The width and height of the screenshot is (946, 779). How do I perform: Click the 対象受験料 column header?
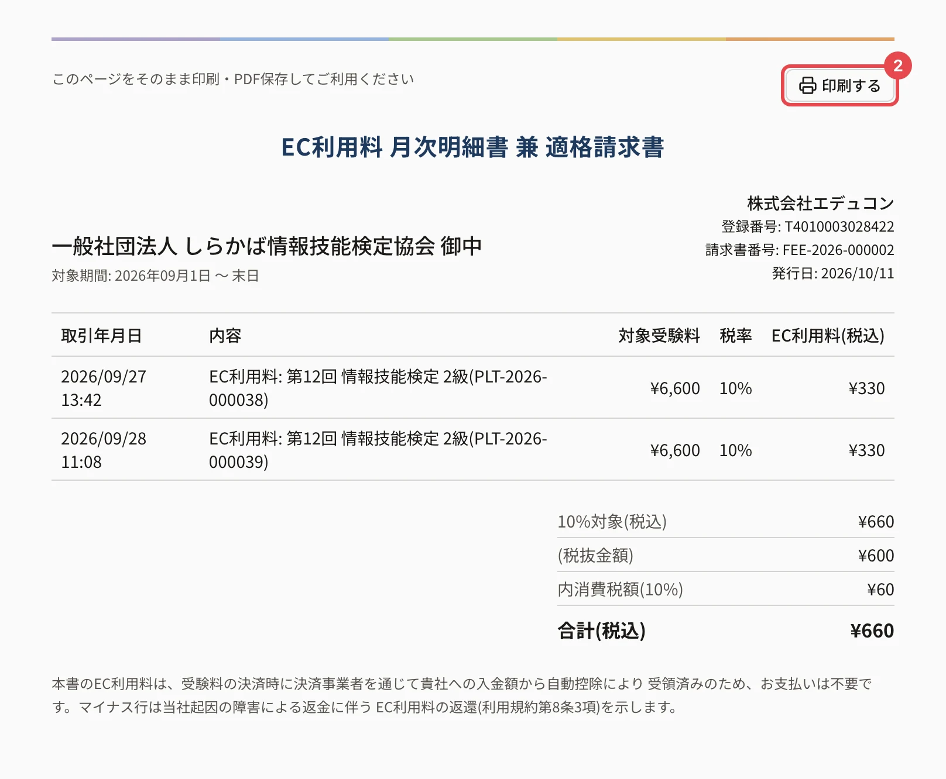659,335
